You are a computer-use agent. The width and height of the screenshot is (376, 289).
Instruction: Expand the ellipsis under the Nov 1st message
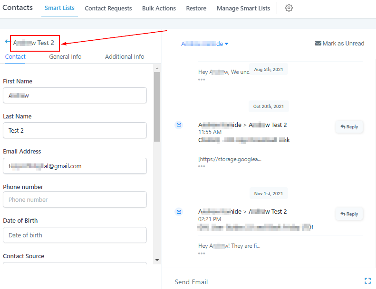tap(202, 253)
